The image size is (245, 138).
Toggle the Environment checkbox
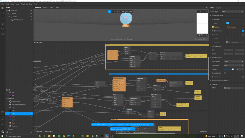(x=243, y=31)
